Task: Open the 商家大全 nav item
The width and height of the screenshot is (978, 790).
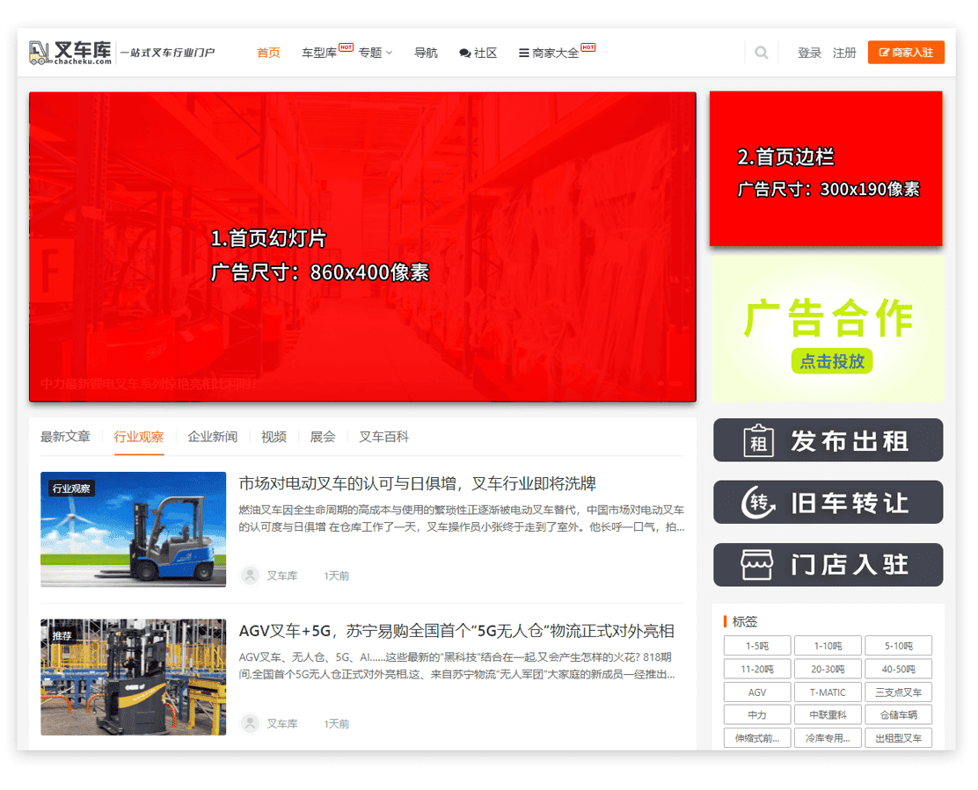Action: pos(549,53)
